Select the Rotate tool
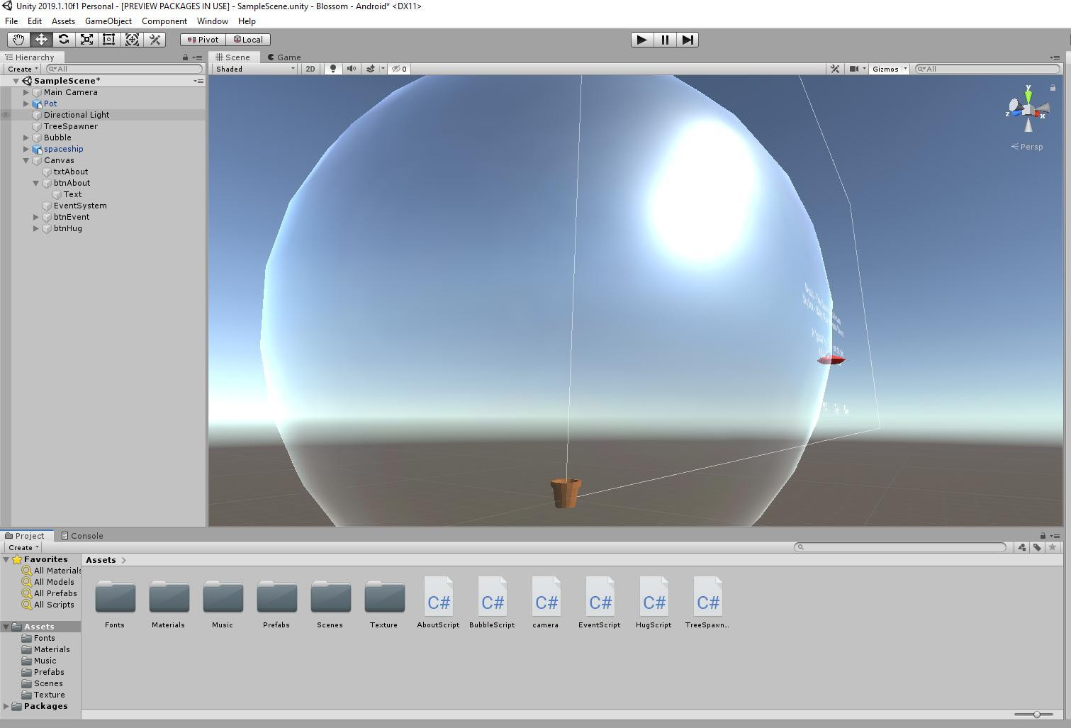The image size is (1071, 728). click(x=64, y=40)
